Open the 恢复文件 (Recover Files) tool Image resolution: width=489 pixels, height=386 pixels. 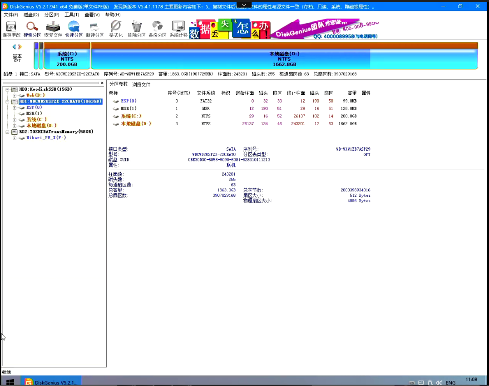[53, 28]
